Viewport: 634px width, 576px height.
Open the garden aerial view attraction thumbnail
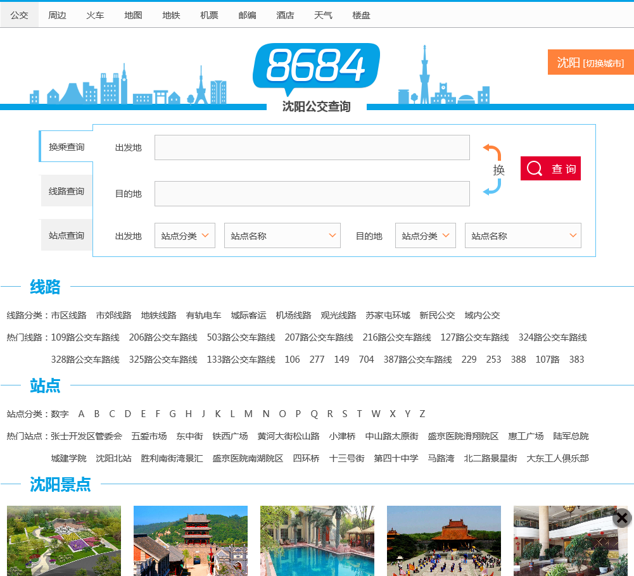[64, 541]
